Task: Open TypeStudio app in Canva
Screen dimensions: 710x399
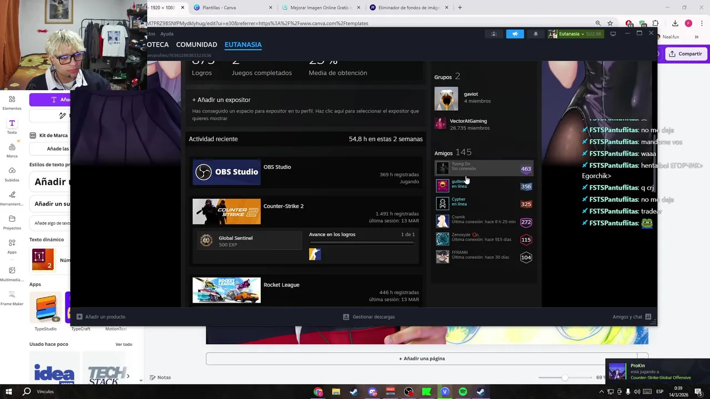Action: click(45, 308)
